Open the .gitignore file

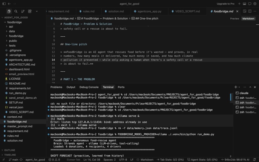(x=15, y=50)
